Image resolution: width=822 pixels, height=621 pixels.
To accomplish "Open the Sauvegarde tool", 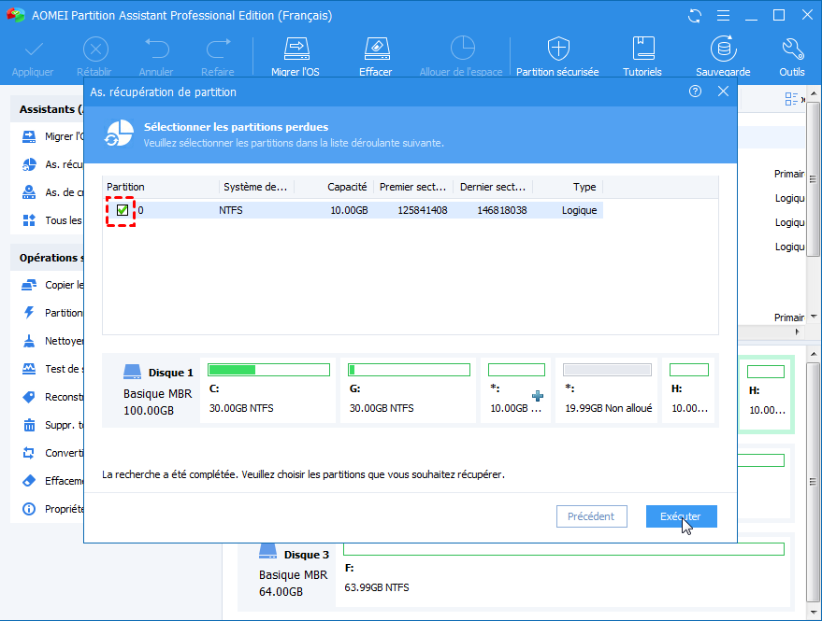I will 724,57.
